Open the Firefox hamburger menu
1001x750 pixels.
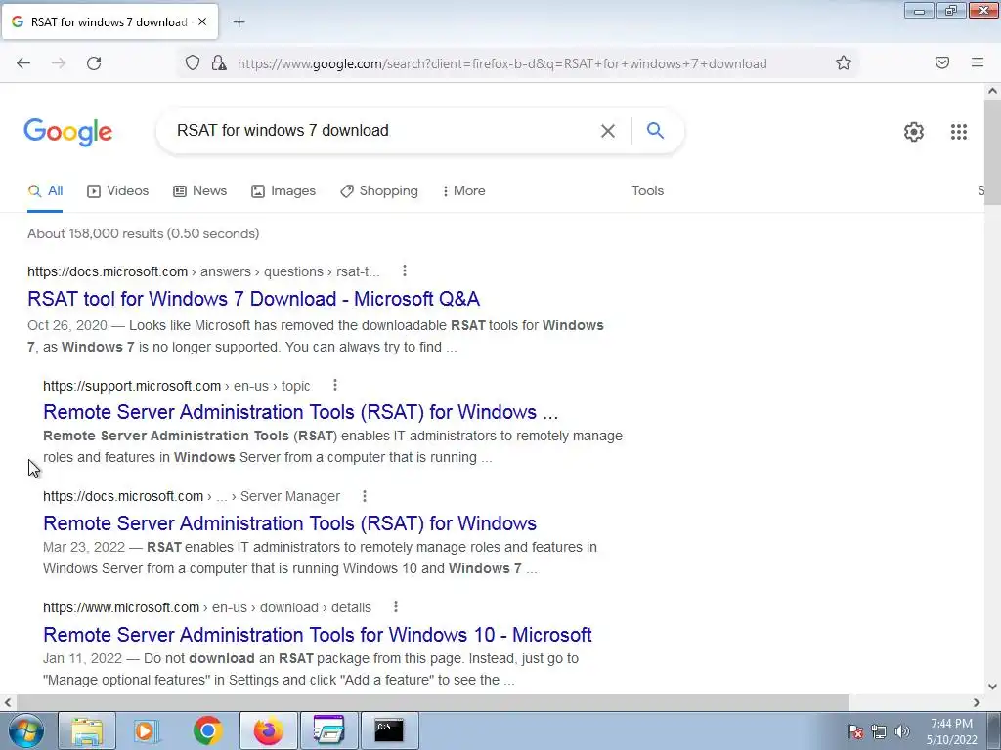pyautogui.click(x=978, y=62)
